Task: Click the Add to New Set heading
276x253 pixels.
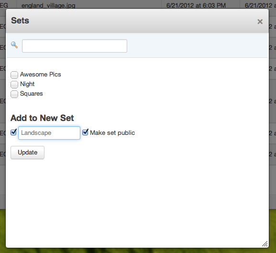Action: point(42,118)
